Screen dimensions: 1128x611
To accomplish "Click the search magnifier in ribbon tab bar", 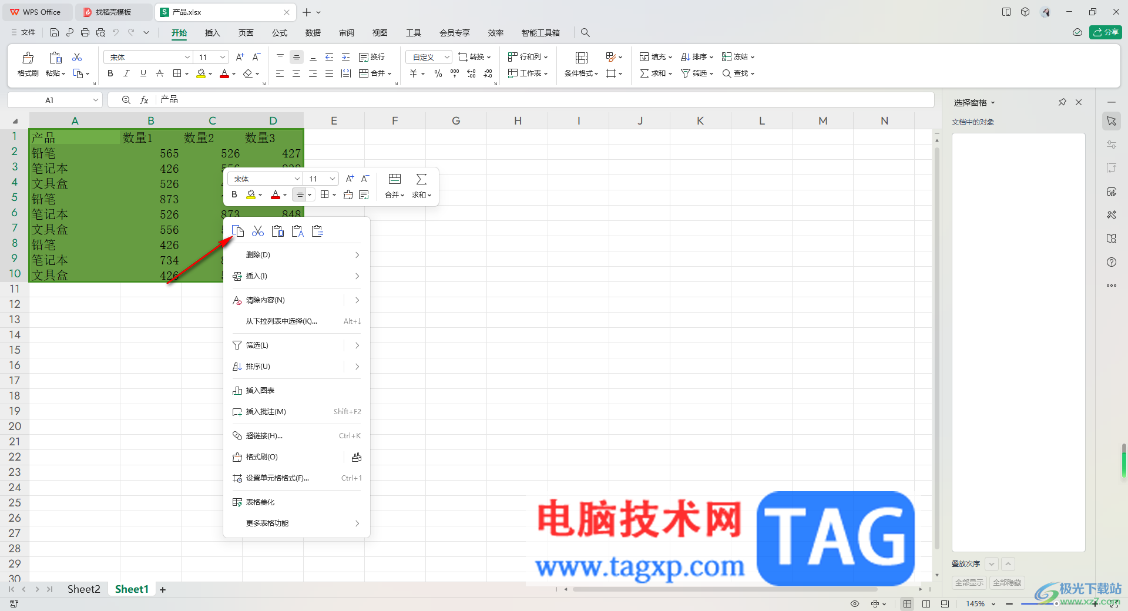I will click(585, 32).
